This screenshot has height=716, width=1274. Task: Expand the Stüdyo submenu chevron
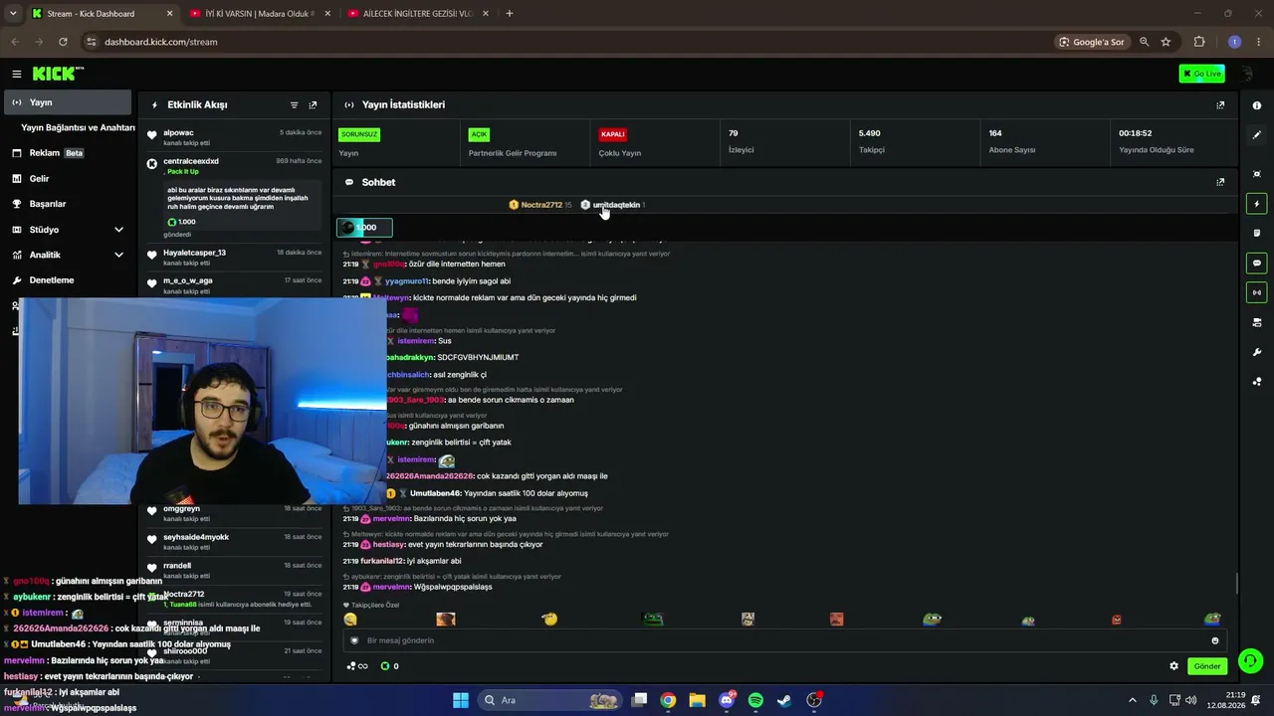(118, 230)
